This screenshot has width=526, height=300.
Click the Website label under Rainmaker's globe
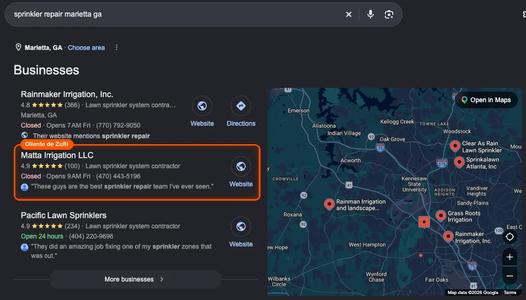tap(202, 123)
